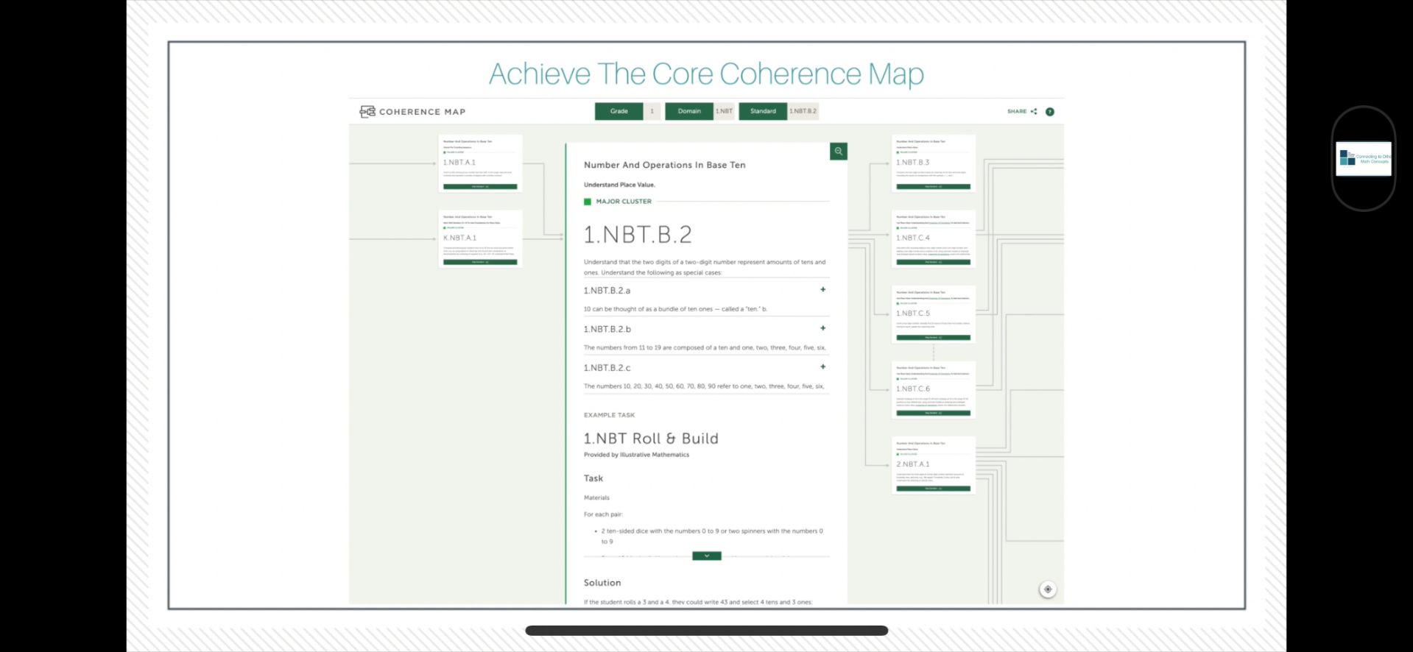Click the share icon next to SHARE
1413x652 pixels.
click(1034, 112)
